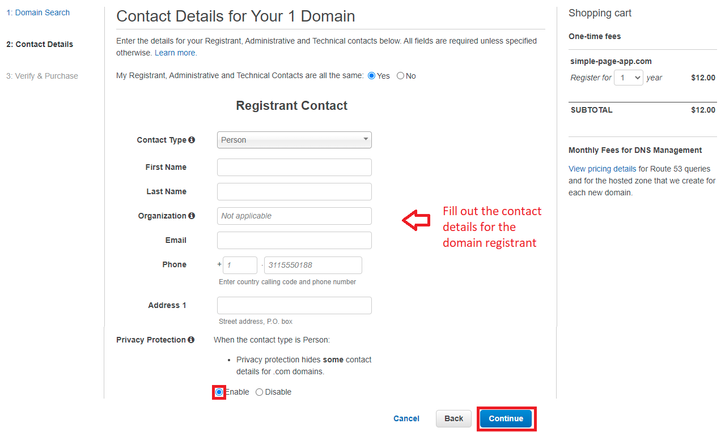
Task: Click the Organization info icon
Action: pos(192,216)
